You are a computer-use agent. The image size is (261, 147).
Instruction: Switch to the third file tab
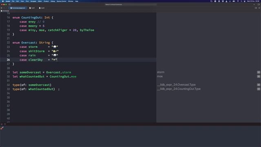pos(42,8)
